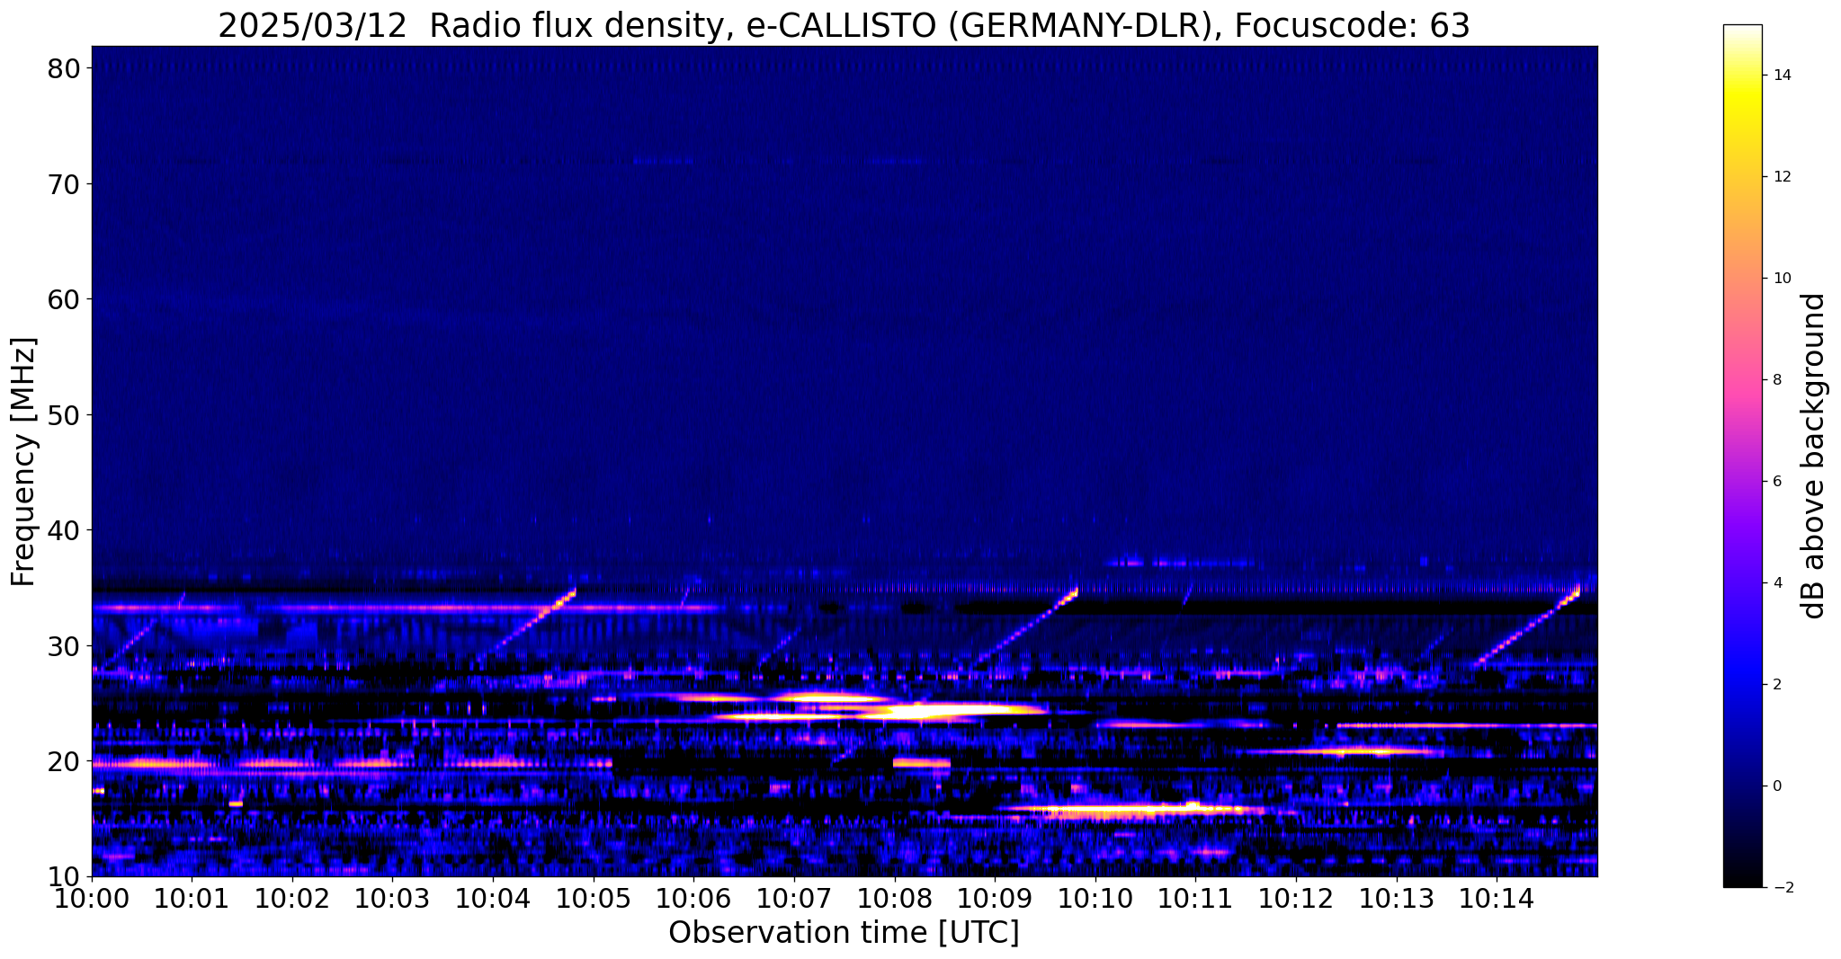Click the 'Observation time [UTC]' axis label
The height and width of the screenshot is (959, 1841).
pos(844,933)
